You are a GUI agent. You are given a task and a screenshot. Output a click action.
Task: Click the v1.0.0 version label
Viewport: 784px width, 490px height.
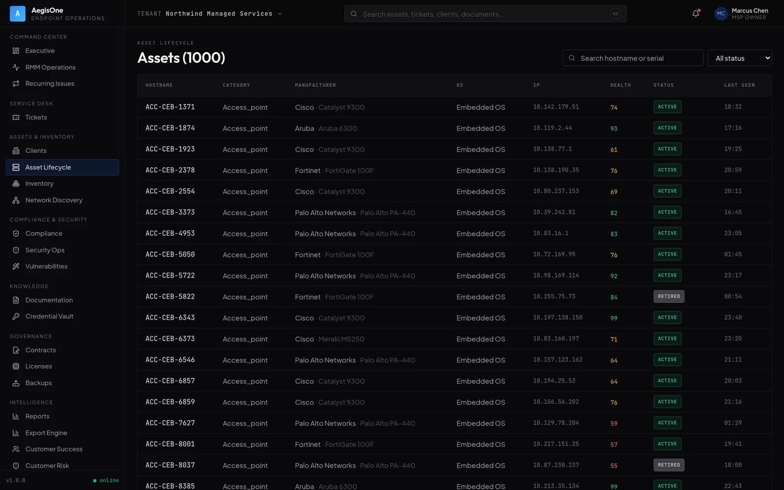16,480
